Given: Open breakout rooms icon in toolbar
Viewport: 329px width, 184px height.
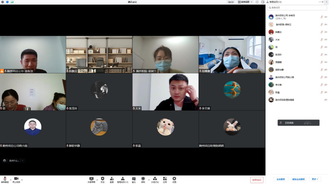Looking at the screenshot, I should coord(155,179).
